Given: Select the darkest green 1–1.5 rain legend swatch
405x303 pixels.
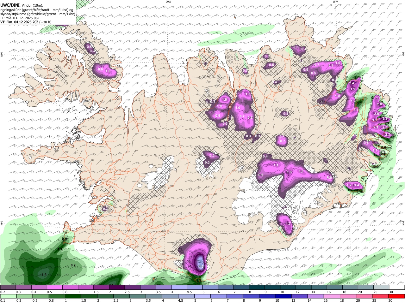Looking at the screenshot, I should click(x=73, y=296).
